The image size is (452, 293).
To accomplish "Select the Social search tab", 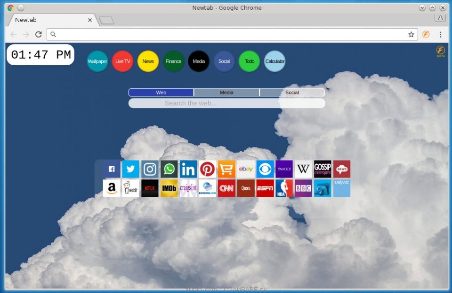I will tap(292, 93).
